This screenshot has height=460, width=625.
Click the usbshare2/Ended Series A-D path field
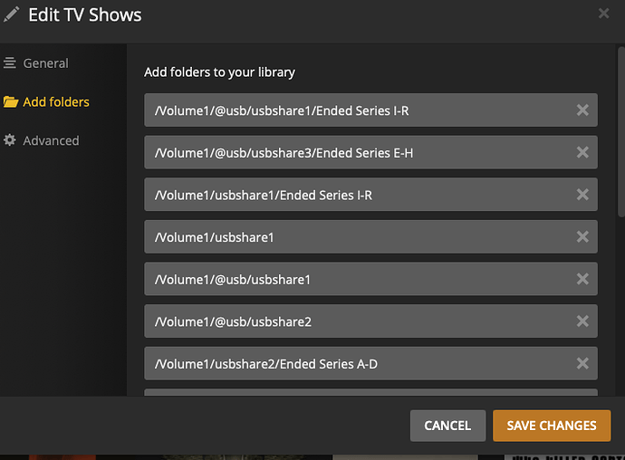point(353,363)
